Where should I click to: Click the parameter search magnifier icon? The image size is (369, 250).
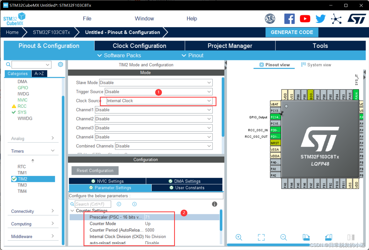point(72,204)
